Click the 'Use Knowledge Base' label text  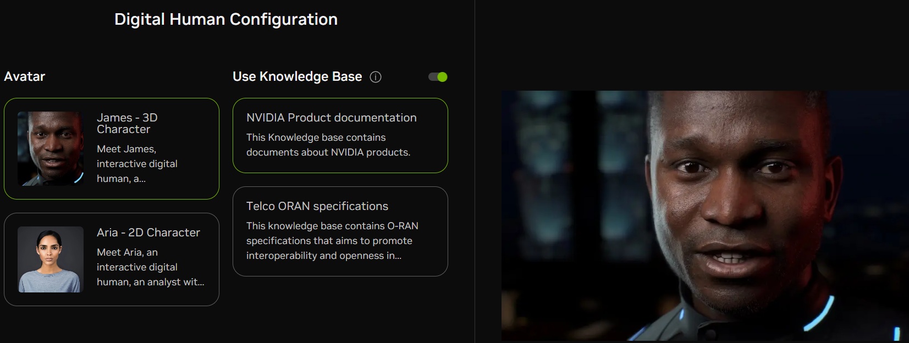pyautogui.click(x=297, y=76)
